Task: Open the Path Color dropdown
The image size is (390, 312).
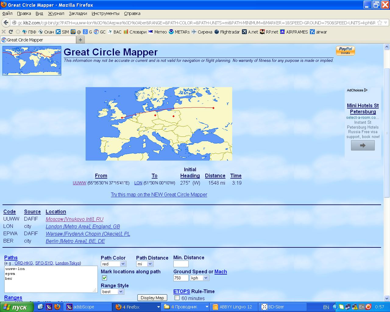Action: pos(114,264)
